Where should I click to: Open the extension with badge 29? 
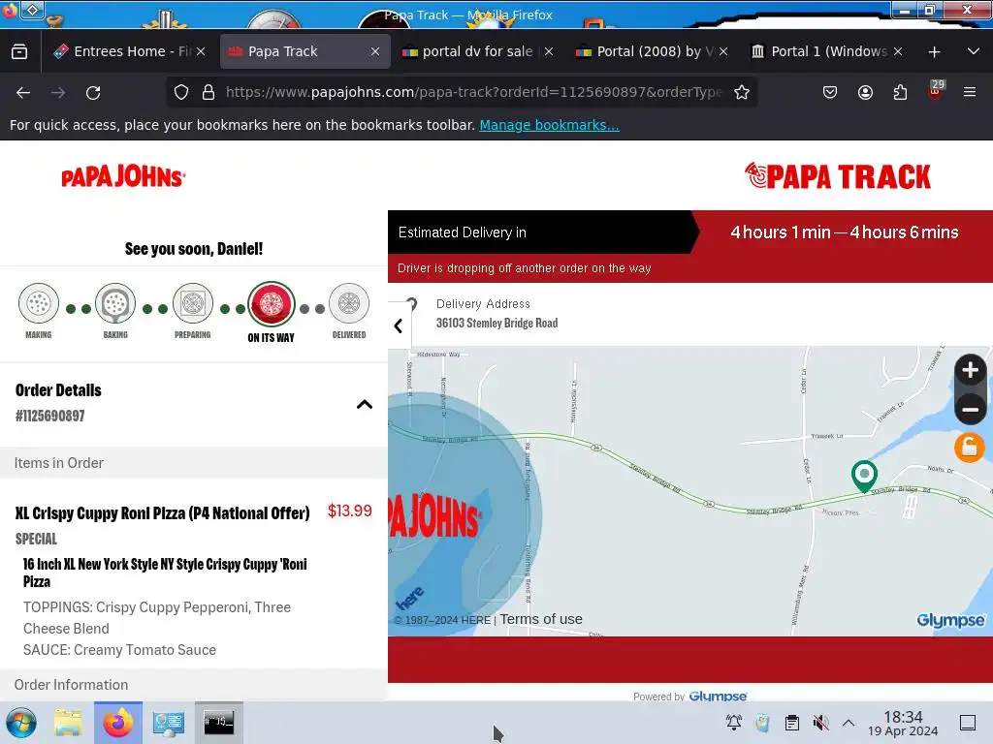point(936,90)
